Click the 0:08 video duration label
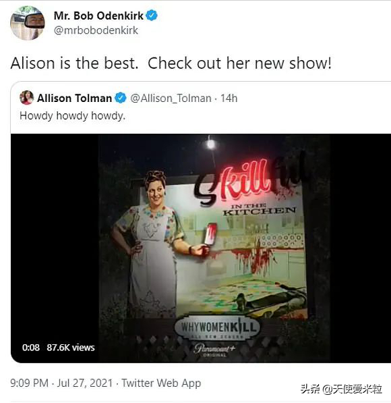Image resolution: width=391 pixels, height=403 pixels. point(31,348)
